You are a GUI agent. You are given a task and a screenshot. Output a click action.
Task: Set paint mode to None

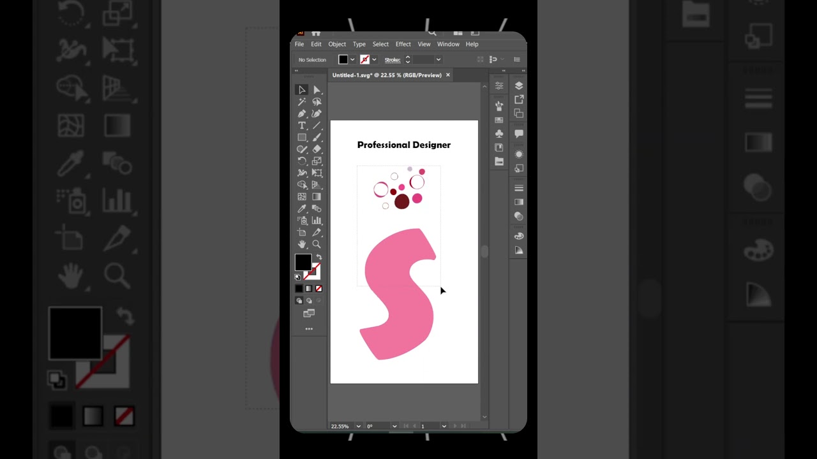[319, 289]
